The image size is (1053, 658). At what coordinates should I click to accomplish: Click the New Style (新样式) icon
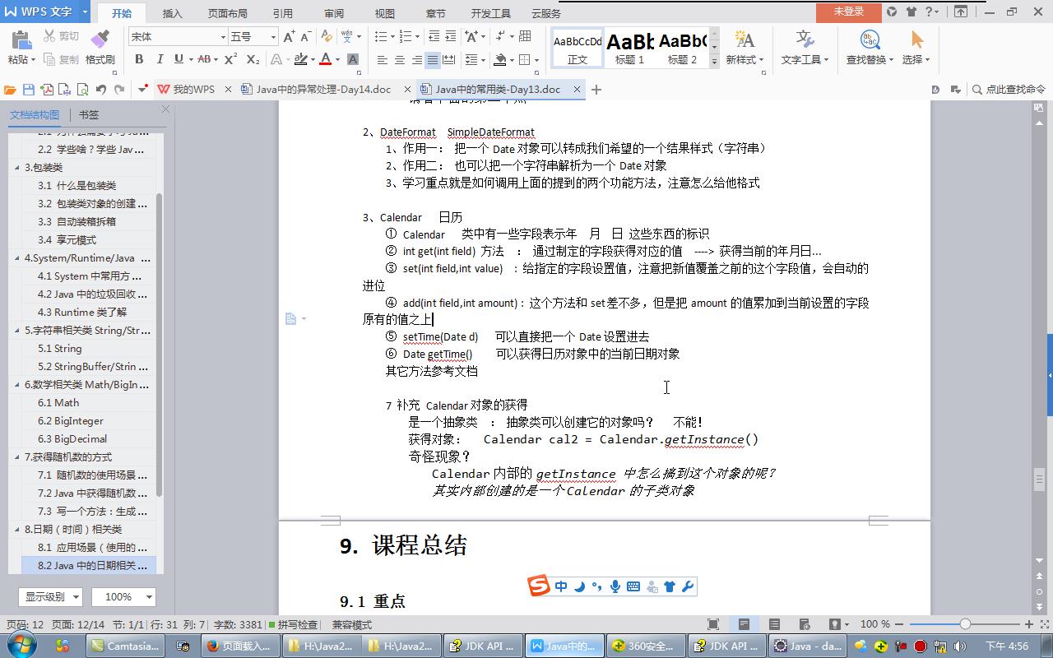[744, 47]
